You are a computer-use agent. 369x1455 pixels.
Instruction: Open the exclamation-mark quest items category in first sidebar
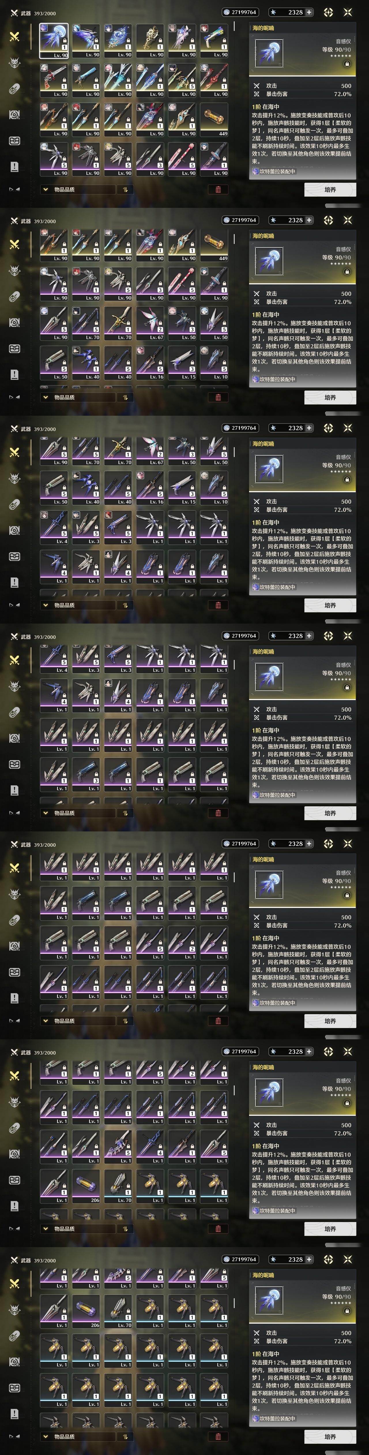(15, 167)
